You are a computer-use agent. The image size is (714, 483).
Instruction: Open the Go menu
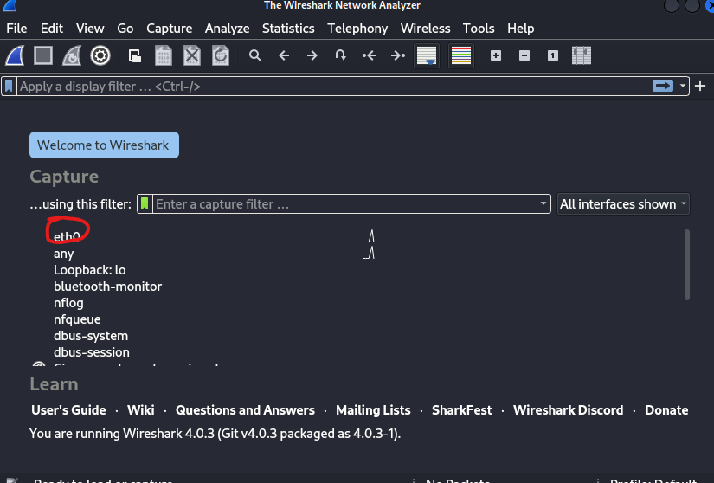pos(125,29)
